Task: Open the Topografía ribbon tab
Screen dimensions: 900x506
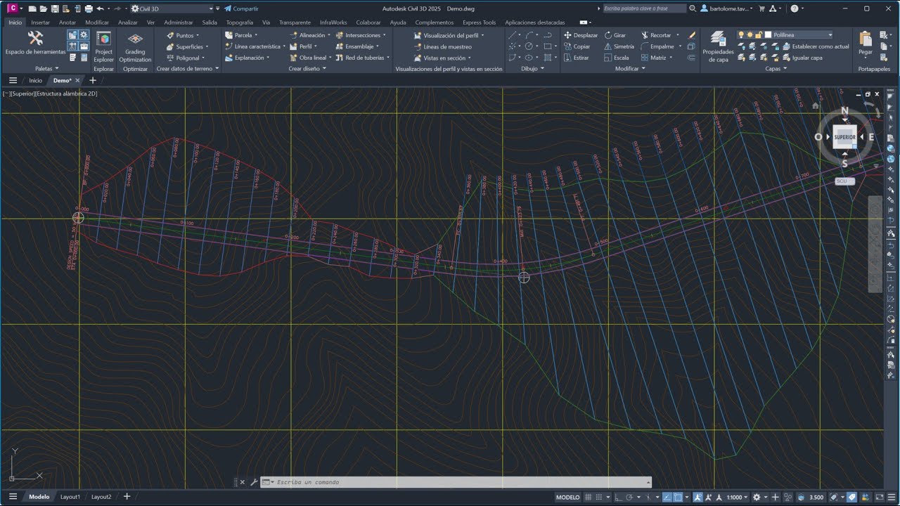Action: [240, 22]
